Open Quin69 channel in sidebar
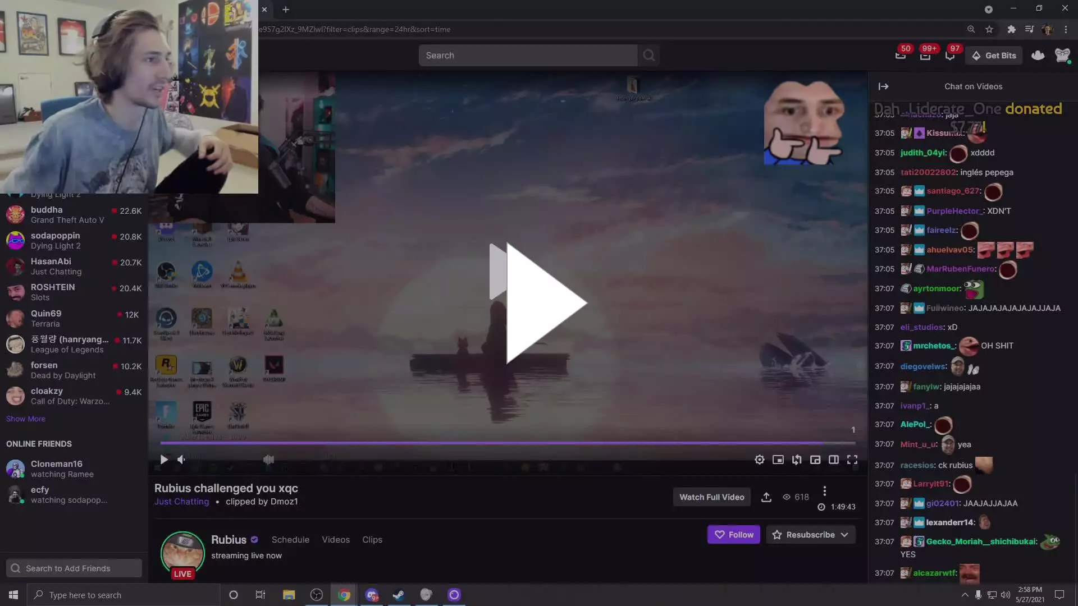Viewport: 1078px width, 606px height. point(74,319)
